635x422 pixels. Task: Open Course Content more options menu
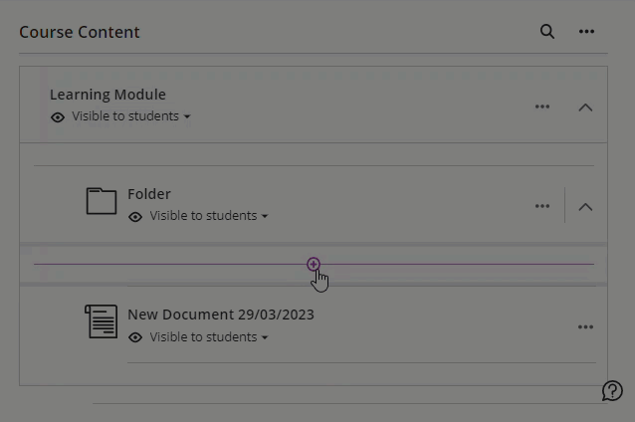[586, 32]
